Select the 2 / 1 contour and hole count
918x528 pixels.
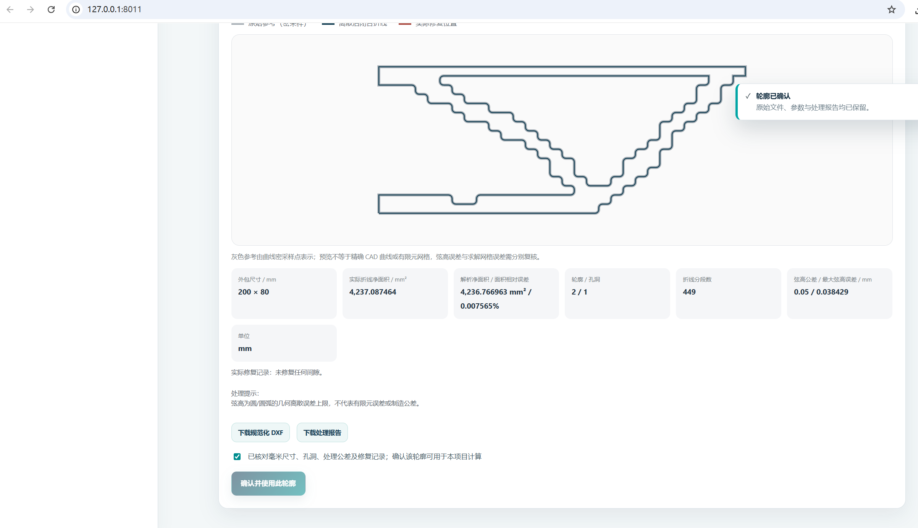[x=579, y=292]
